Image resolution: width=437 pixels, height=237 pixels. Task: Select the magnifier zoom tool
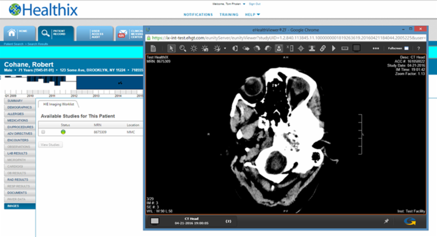pos(182,49)
